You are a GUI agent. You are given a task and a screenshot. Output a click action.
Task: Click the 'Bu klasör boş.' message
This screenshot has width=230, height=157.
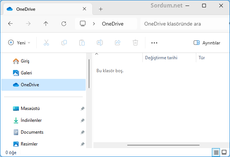pyautogui.click(x=110, y=71)
